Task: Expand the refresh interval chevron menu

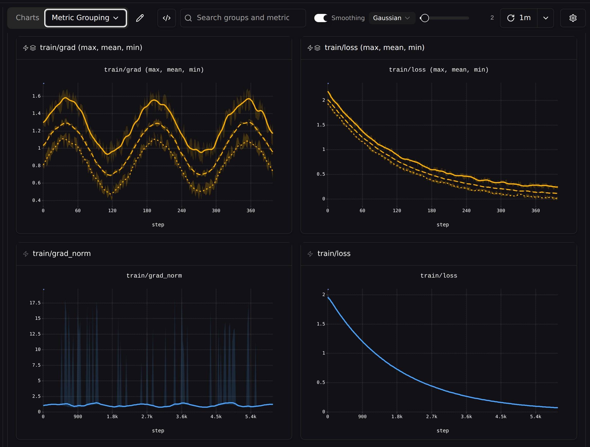Action: [546, 18]
